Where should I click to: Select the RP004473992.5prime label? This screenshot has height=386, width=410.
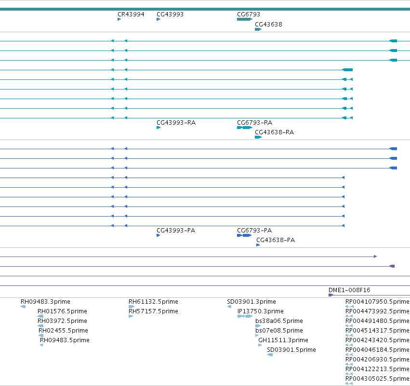pos(377,311)
